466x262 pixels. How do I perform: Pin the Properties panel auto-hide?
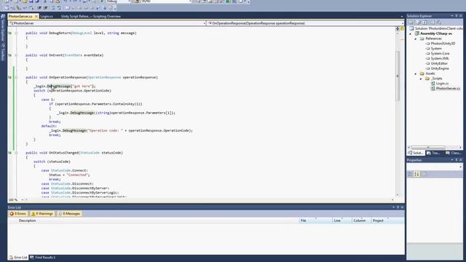coord(457,160)
